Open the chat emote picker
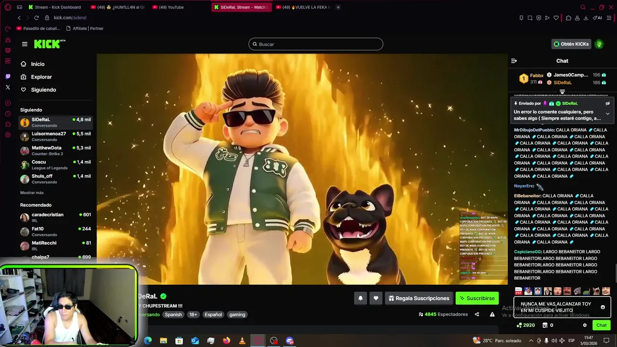The width and height of the screenshot is (617, 347). [603, 307]
